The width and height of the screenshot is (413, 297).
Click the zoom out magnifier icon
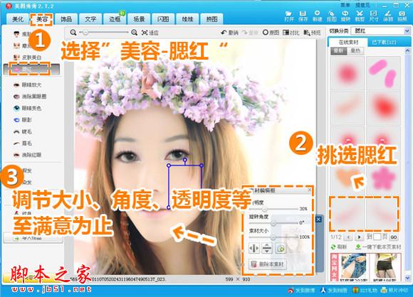[73, 33]
